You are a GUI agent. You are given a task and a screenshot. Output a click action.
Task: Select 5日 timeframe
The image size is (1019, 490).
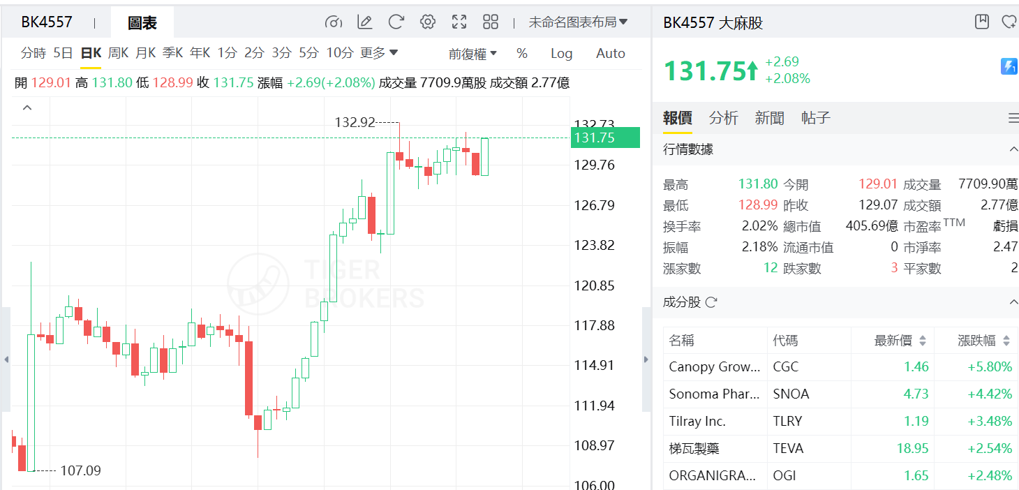63,53
